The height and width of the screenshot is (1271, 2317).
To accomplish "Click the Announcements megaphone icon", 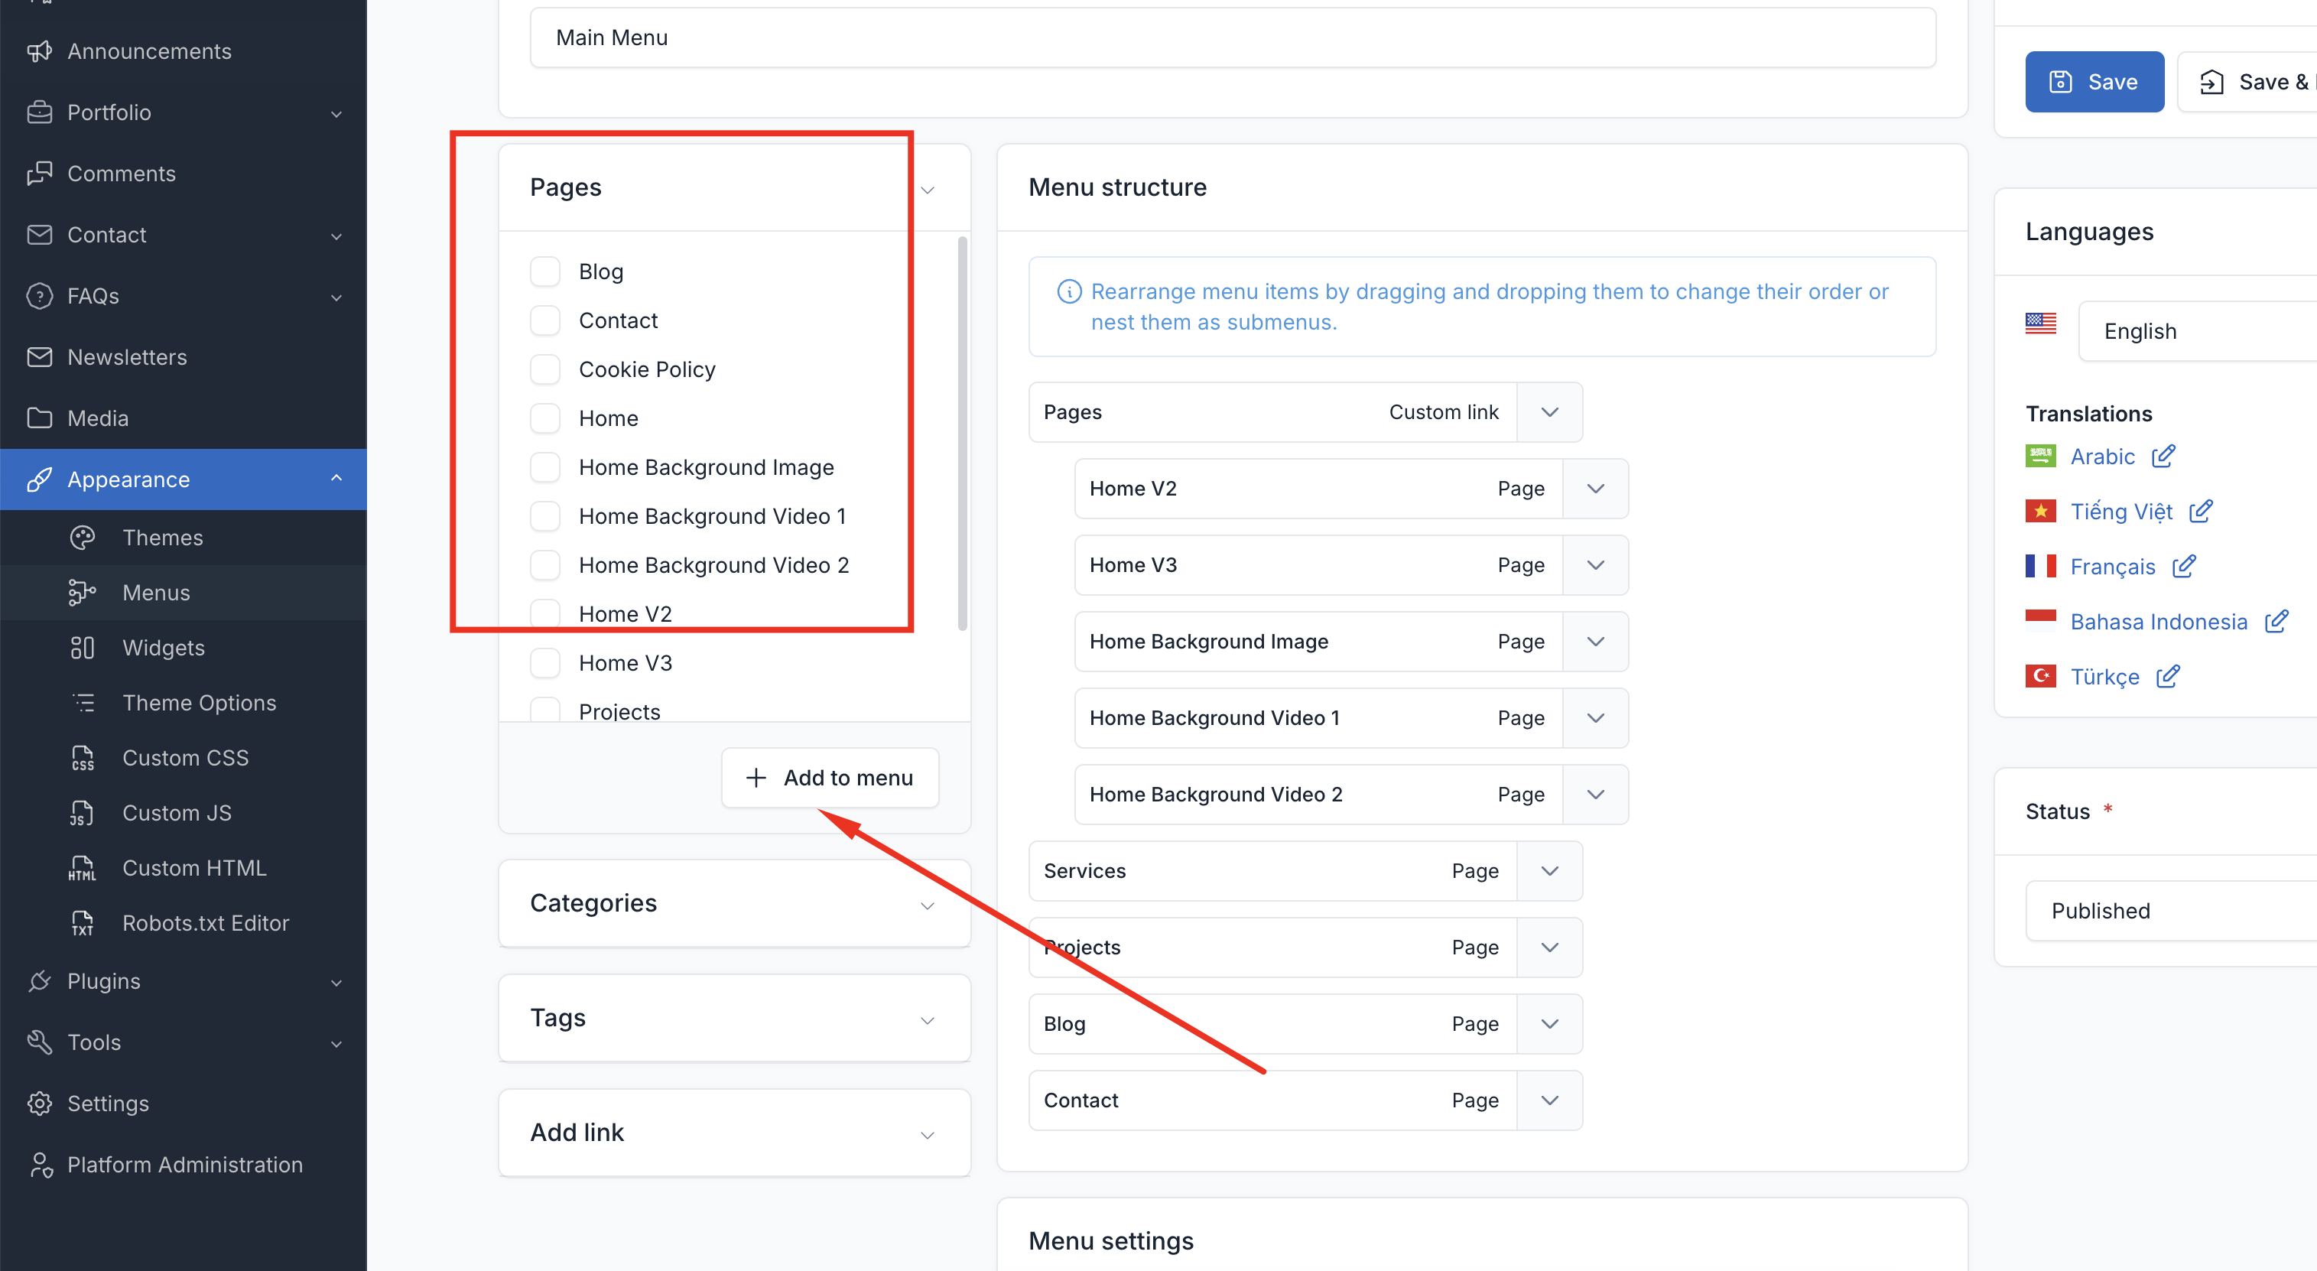I will pyautogui.click(x=40, y=51).
